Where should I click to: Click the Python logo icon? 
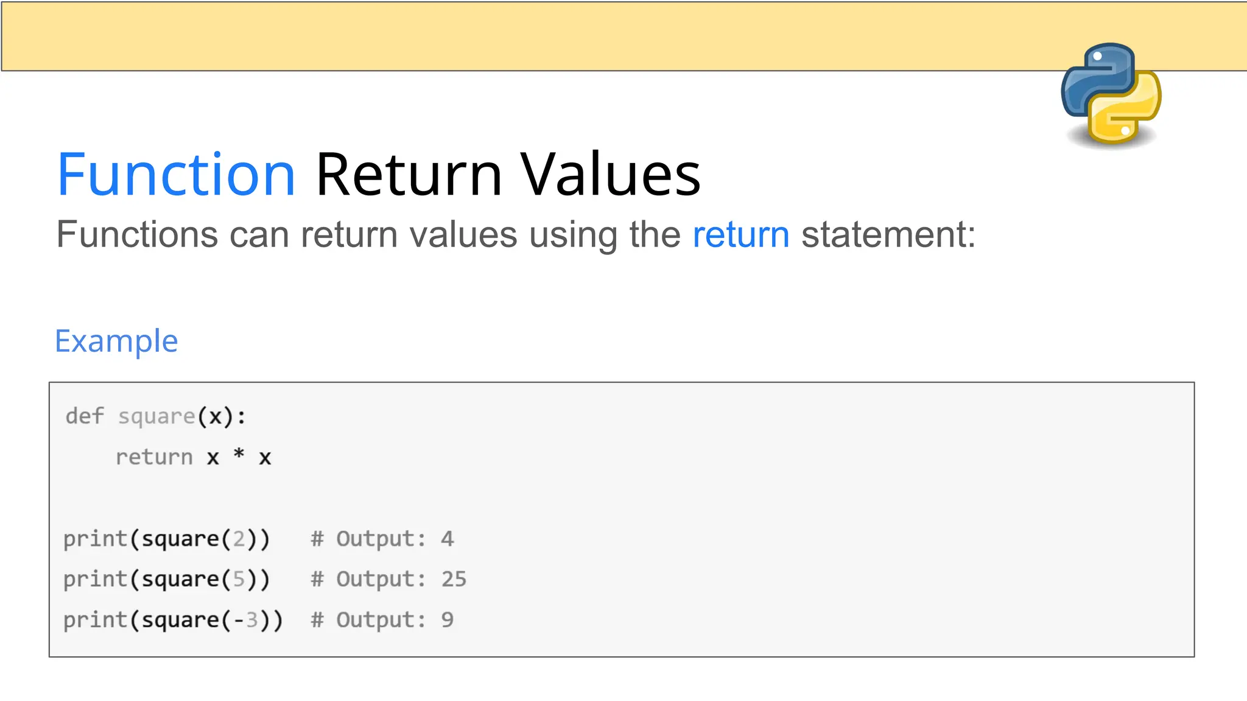click(1111, 94)
